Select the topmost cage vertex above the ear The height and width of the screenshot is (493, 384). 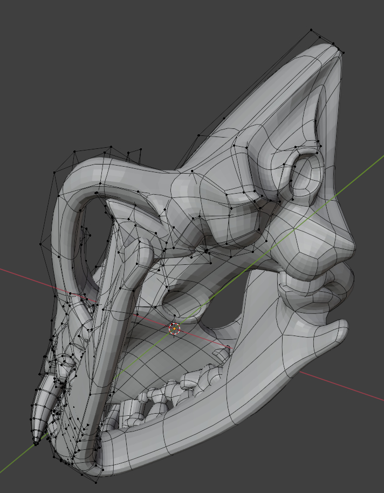(x=311, y=30)
